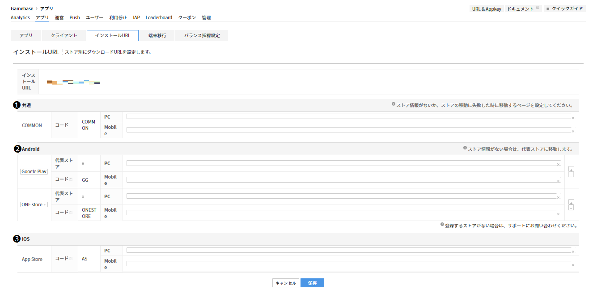Click the ONESTORE code value
597x294 pixels.
coord(89,213)
